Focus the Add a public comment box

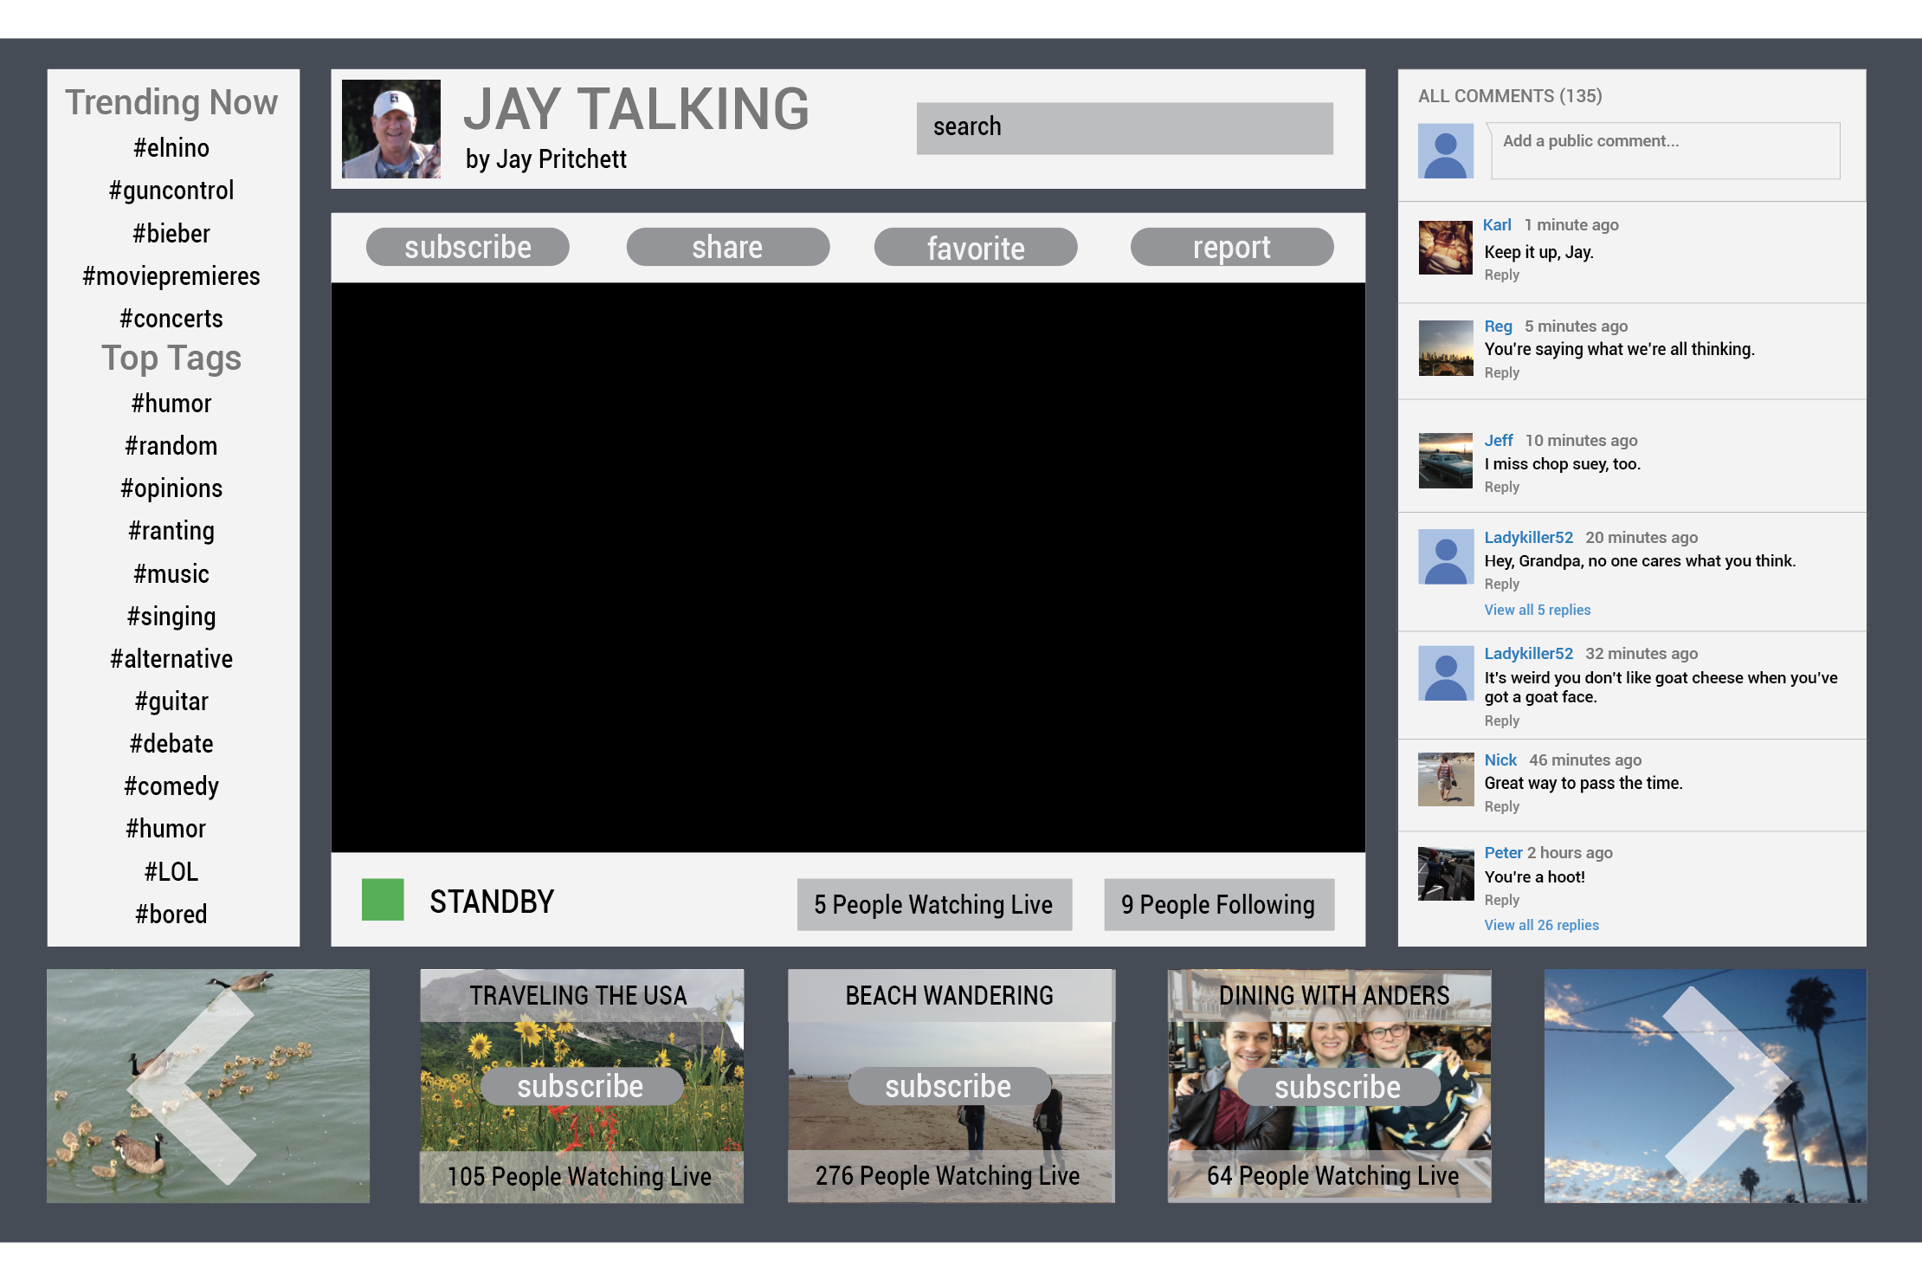click(x=1665, y=151)
